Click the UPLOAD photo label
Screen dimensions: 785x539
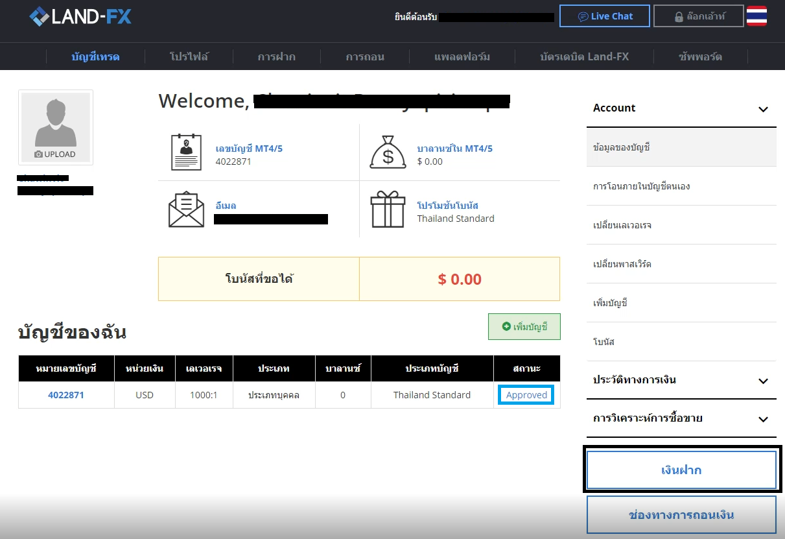coord(56,154)
